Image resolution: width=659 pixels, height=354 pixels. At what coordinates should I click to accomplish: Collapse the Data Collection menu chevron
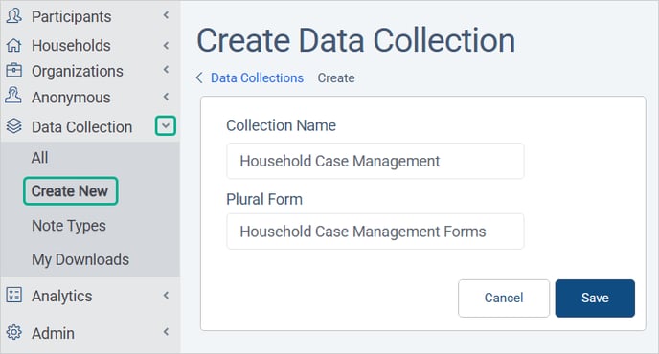click(166, 125)
